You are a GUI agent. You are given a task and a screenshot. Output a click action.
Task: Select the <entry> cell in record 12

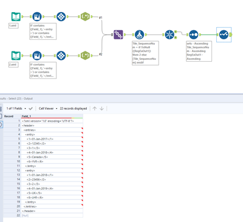(x=52, y=171)
